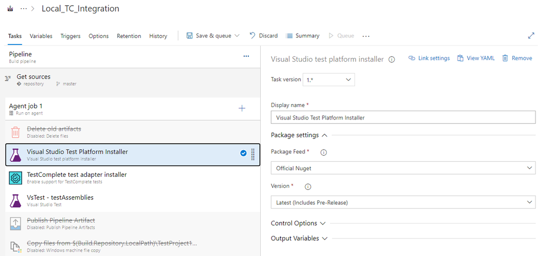Image resolution: width=541 pixels, height=256 pixels.
Task: Click the info icon beside Version
Action: 307,187
